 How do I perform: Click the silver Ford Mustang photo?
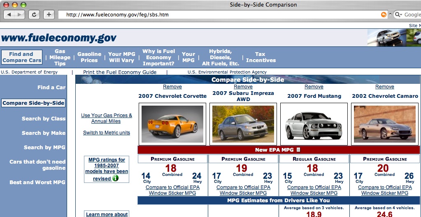tap(314, 124)
